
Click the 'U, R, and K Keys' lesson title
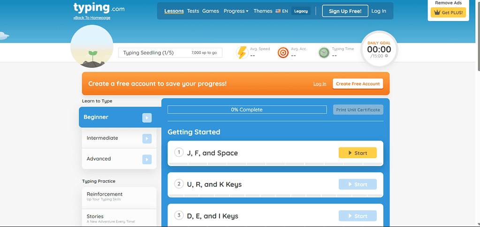coord(214,184)
